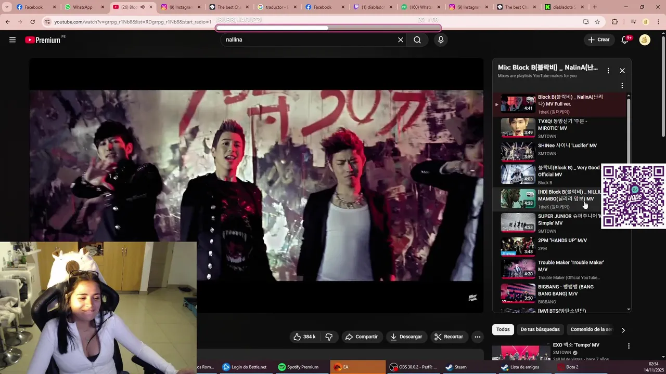Like the video with 384 k

pos(304,337)
